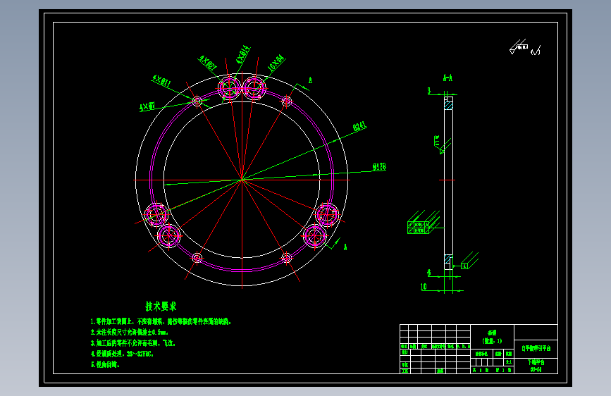611x396 pixels.
Task: Select the 4XØ11 hole callout text
Action: pos(161,81)
